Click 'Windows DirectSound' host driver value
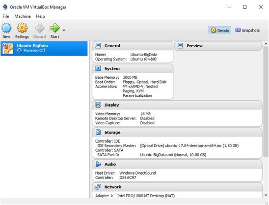 [137, 173]
